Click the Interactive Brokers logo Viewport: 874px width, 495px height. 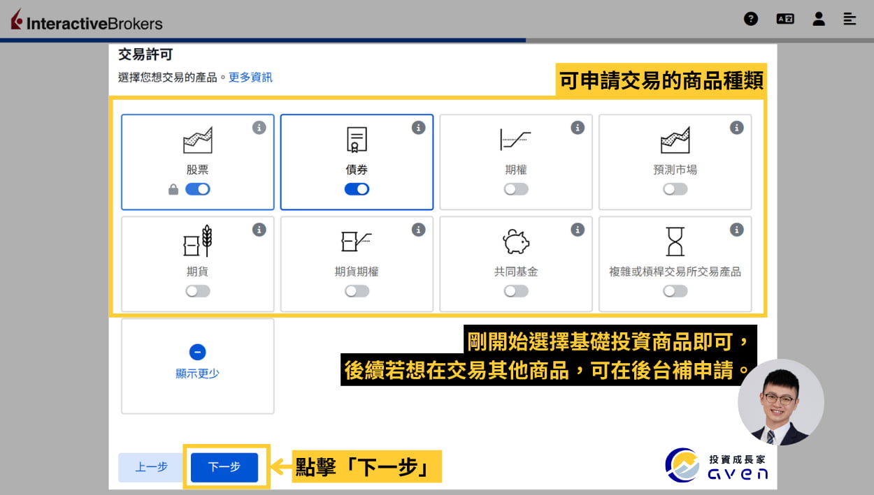[x=87, y=20]
